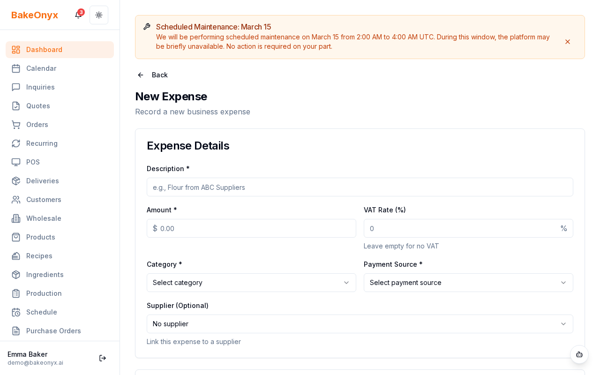Click the support cake icon

click(x=579, y=355)
